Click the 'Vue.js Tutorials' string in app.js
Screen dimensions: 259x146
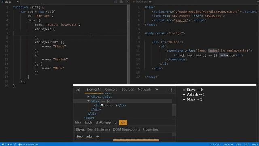point(63,25)
